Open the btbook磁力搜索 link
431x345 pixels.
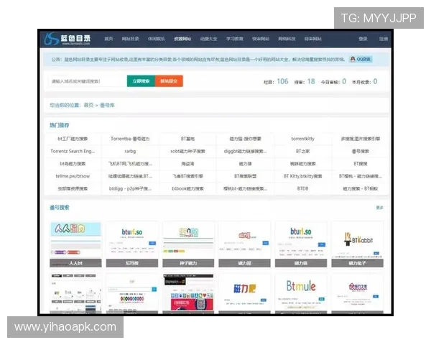(187, 188)
